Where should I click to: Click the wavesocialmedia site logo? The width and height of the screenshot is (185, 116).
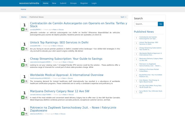29,3
